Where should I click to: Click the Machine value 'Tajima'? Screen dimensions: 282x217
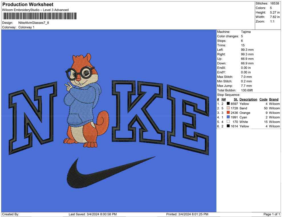(x=246, y=32)
